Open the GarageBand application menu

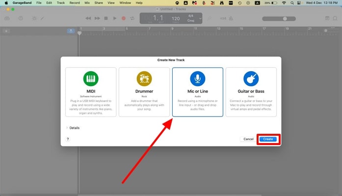pyautogui.click(x=22, y=3)
